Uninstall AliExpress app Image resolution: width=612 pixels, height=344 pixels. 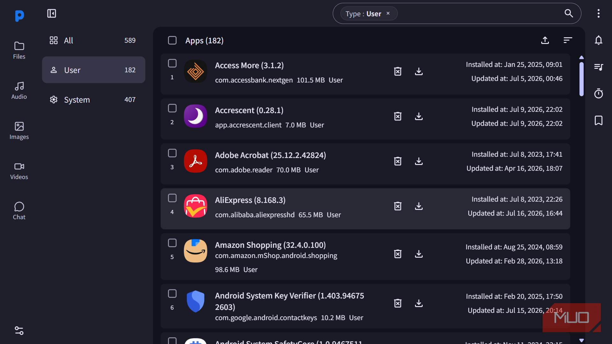tap(398, 206)
